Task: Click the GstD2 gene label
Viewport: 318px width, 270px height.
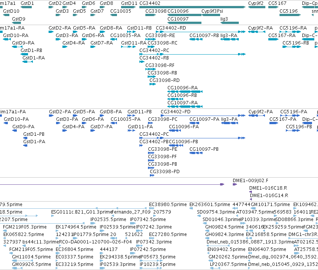Action: coord(55,3)
